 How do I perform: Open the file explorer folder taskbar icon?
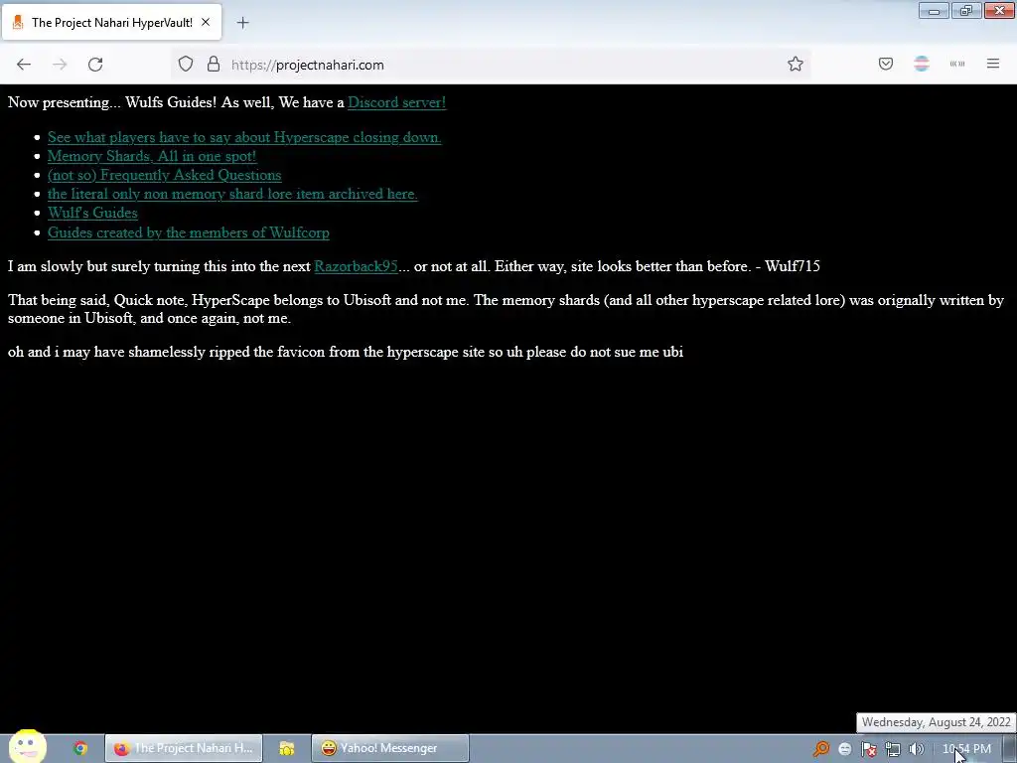pos(287,748)
